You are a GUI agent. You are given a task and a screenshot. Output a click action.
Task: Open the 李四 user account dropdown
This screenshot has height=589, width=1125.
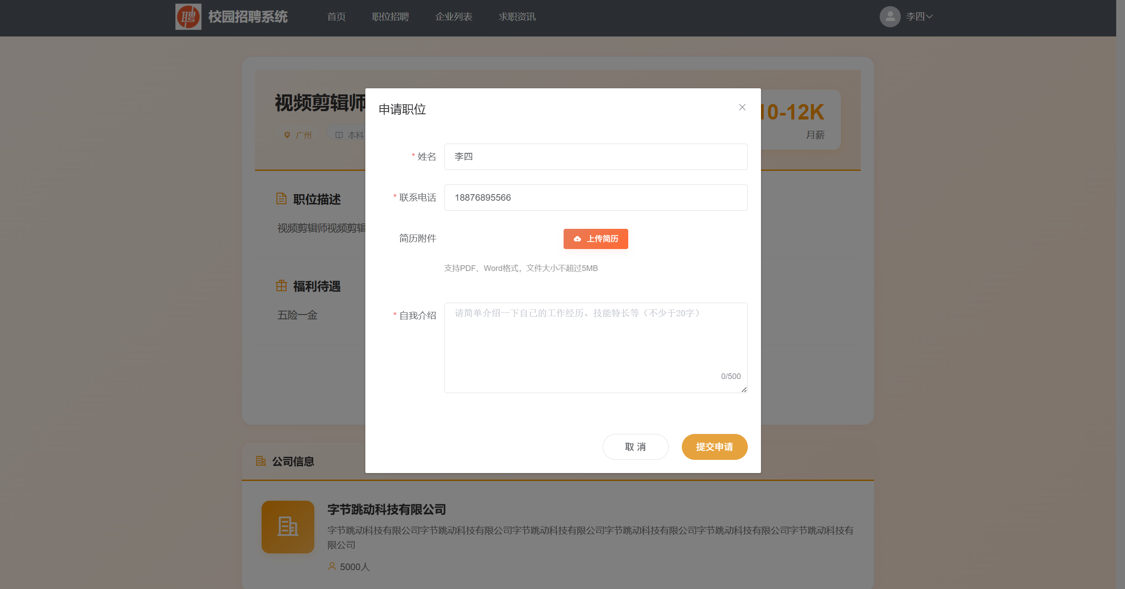pyautogui.click(x=918, y=16)
